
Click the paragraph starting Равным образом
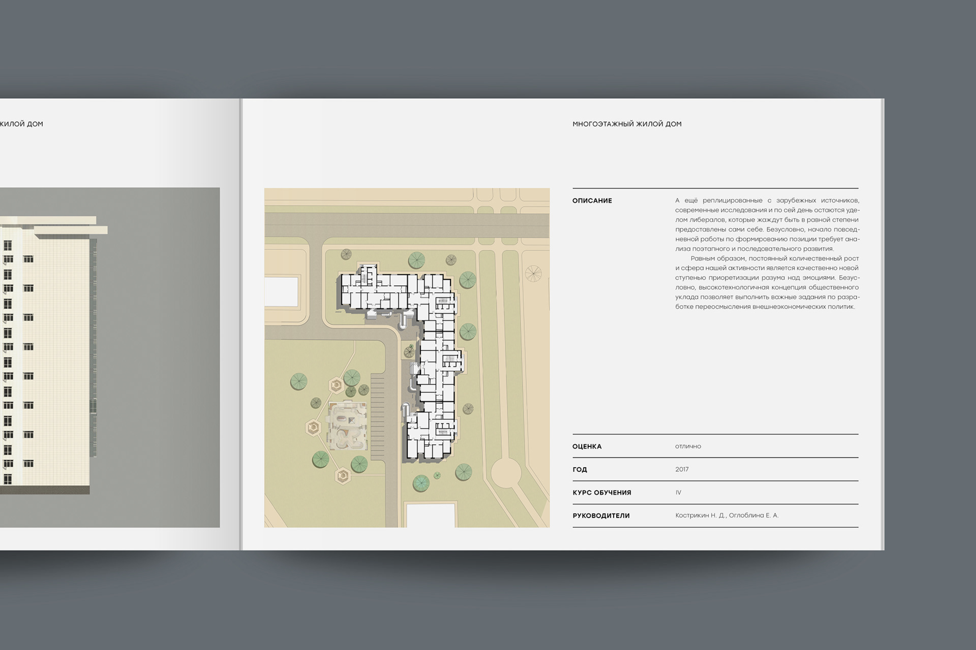(767, 283)
